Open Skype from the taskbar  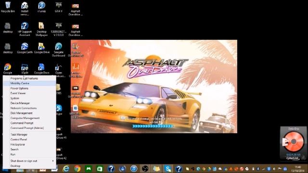point(168,169)
